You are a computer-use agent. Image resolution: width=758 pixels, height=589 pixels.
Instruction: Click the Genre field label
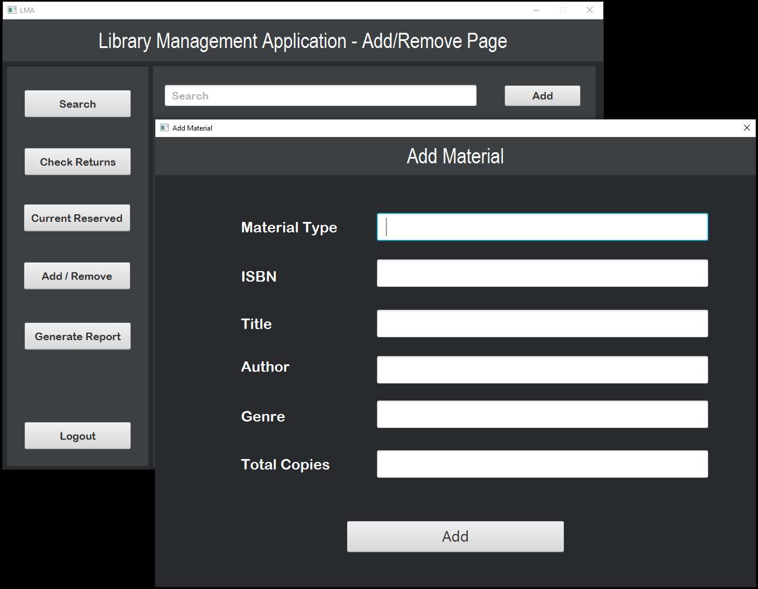tap(263, 416)
